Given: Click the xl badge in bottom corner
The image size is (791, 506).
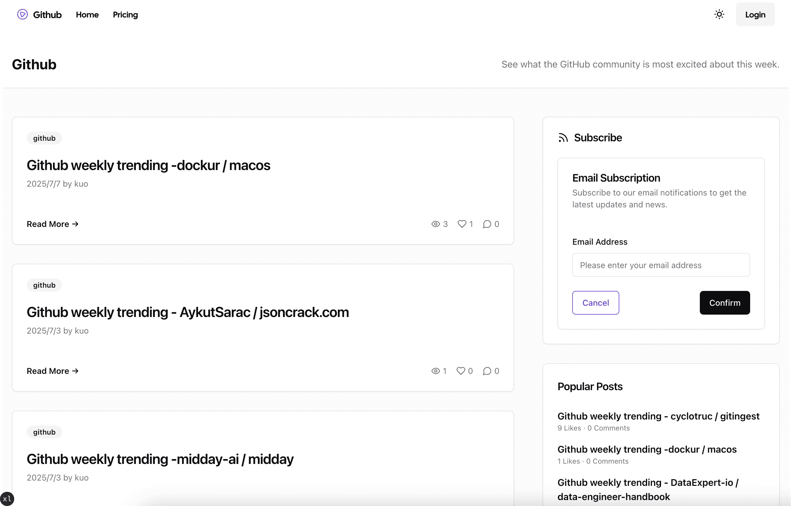Looking at the screenshot, I should [x=7, y=499].
